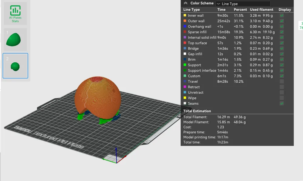
Task: Click the Brim navy swatch
Action: coord(185,59)
